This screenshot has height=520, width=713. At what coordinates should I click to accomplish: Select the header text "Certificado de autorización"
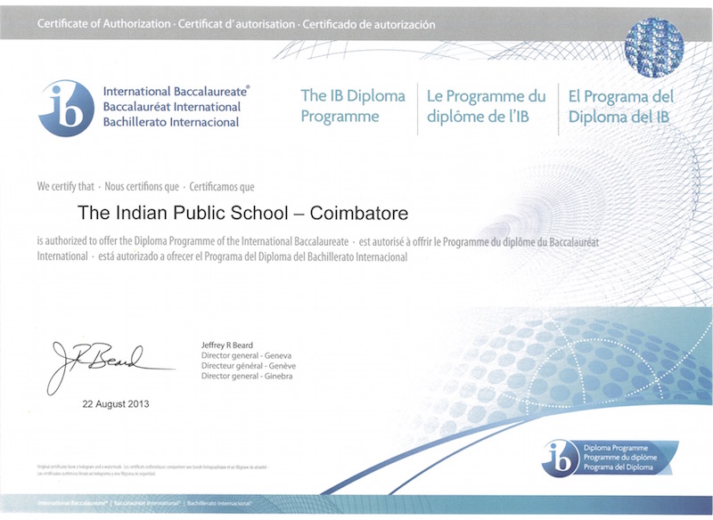pos(369,25)
